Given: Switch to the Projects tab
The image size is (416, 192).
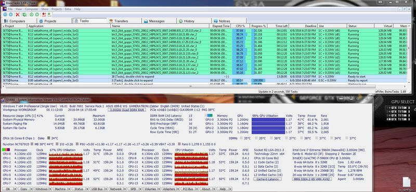Looking at the screenshot, I should point(54,21).
